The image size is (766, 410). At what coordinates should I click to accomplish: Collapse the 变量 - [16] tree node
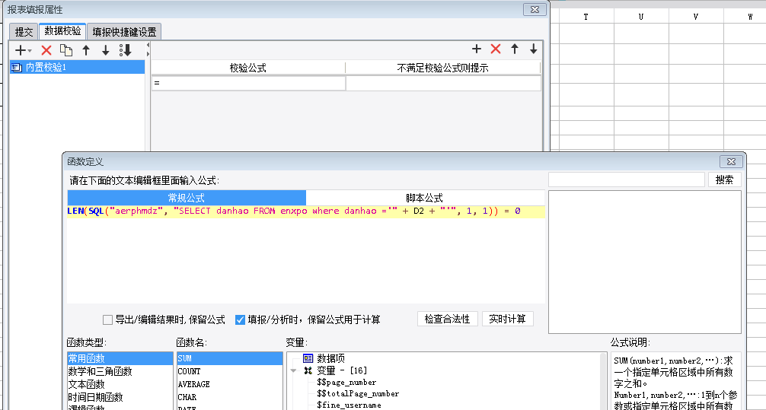click(x=293, y=370)
